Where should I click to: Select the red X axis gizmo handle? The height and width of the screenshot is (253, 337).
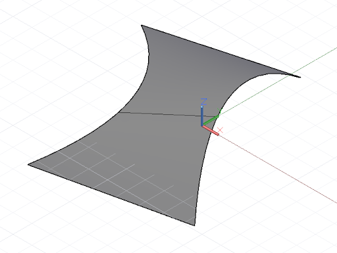click(x=211, y=130)
